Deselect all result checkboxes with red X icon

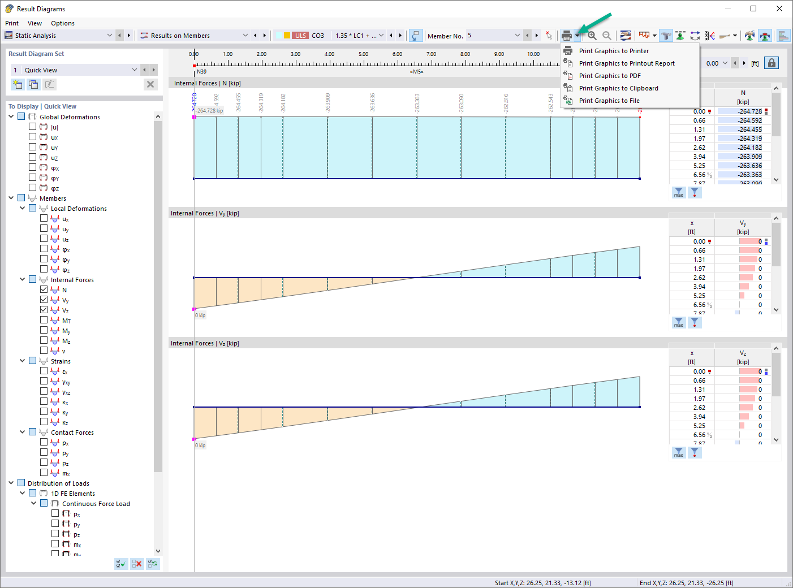click(136, 564)
